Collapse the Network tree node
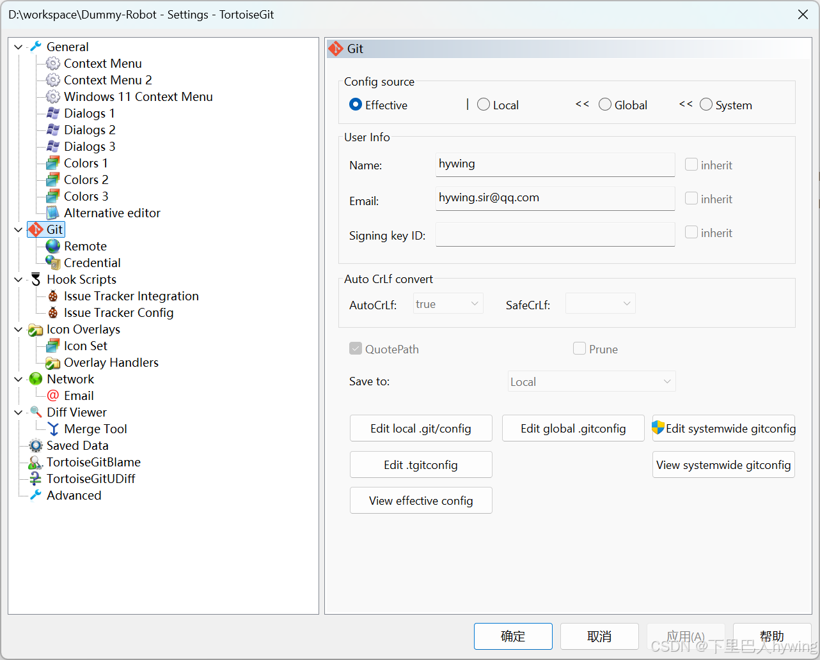The image size is (820, 660). [x=19, y=379]
